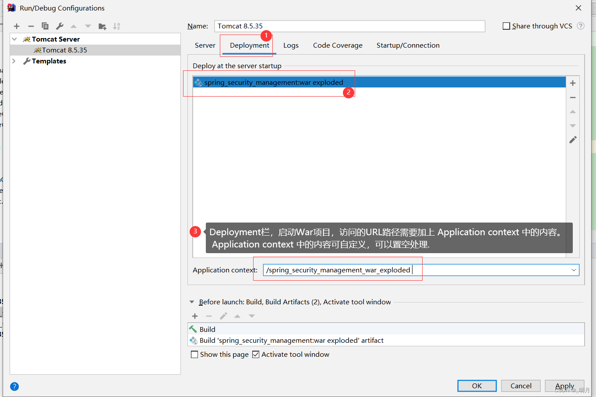Viewport: 596px width, 397px height.
Task: Select Build task in before launch list
Action: (x=386, y=329)
